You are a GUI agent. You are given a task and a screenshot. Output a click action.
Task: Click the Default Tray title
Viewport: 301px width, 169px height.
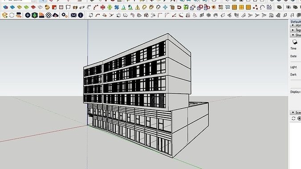pyautogui.click(x=296, y=22)
